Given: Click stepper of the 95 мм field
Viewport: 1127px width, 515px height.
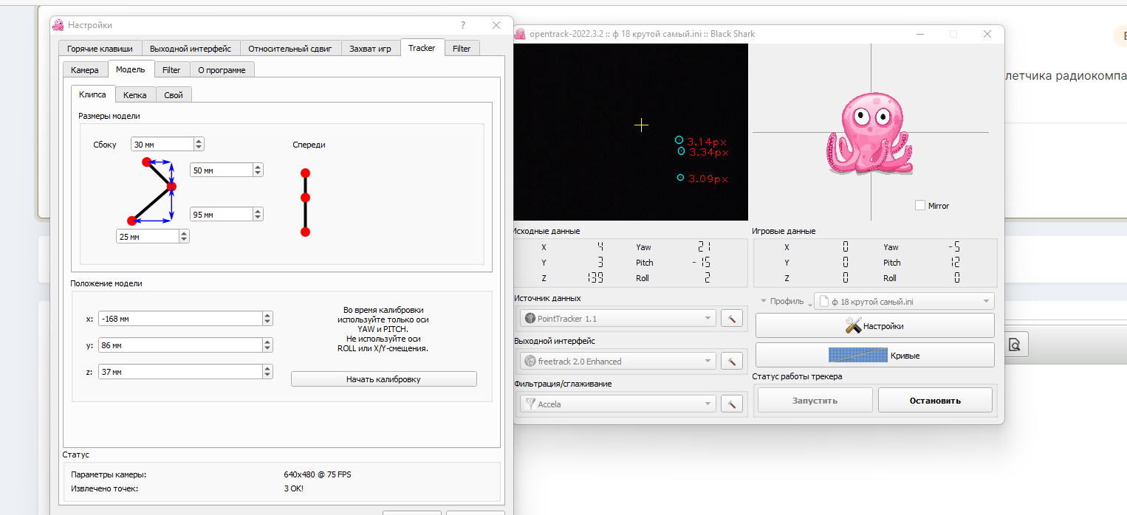Looking at the screenshot, I should coord(258,214).
